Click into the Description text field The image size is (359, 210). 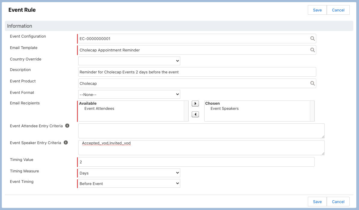tap(197, 72)
